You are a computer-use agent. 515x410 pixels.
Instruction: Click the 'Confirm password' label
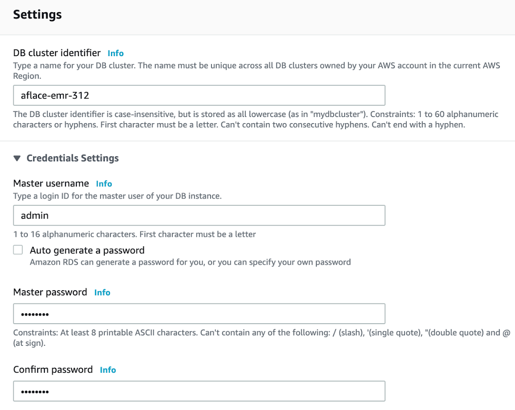click(53, 369)
